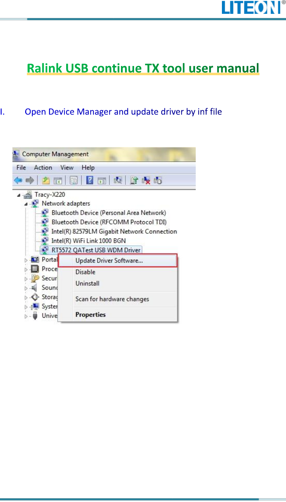Click the Update Driver Software toolbar icon
The height and width of the screenshot is (502, 286).
[134, 180]
